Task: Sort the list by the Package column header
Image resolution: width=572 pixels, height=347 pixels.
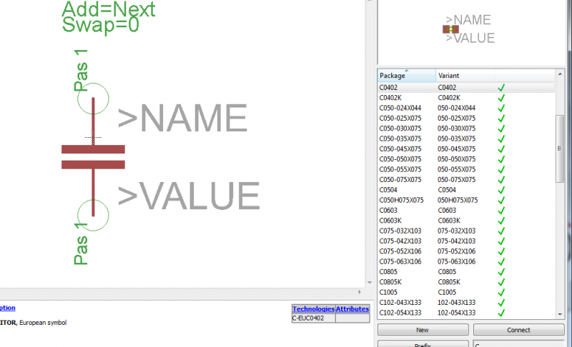Action: [x=406, y=75]
